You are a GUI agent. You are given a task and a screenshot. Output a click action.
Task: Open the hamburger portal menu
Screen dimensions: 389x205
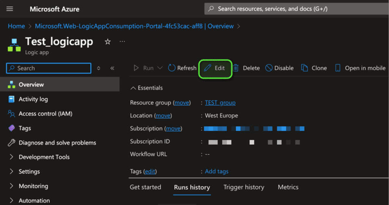[x=10, y=9]
